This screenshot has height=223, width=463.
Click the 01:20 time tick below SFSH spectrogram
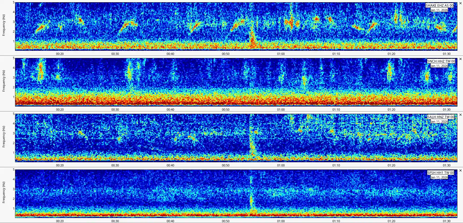point(391,221)
